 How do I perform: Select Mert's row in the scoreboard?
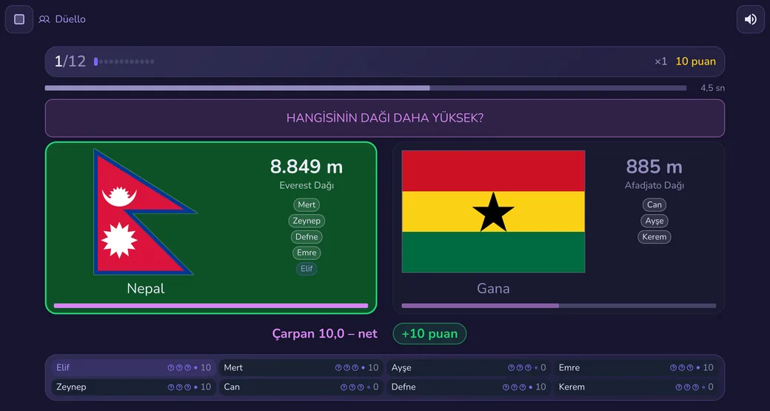coord(301,368)
